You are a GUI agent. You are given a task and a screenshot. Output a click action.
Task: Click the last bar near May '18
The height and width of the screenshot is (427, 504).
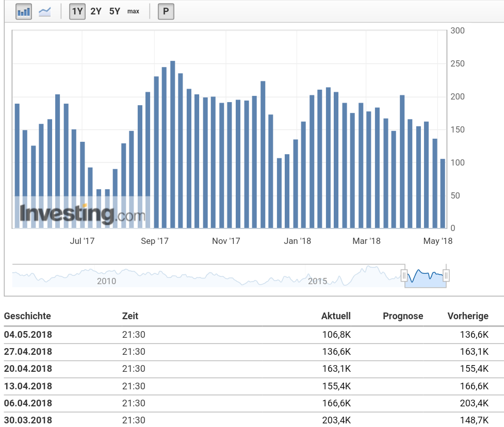443,193
